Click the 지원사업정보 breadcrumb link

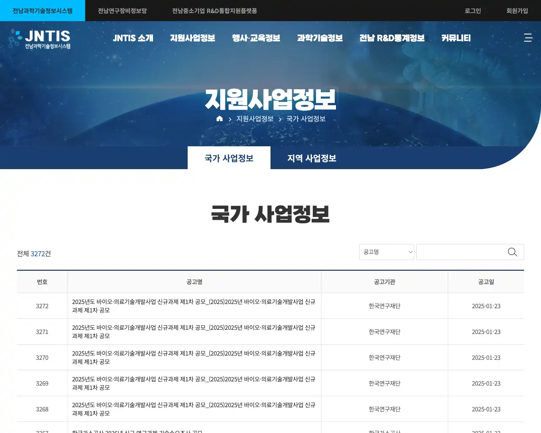[254, 118]
